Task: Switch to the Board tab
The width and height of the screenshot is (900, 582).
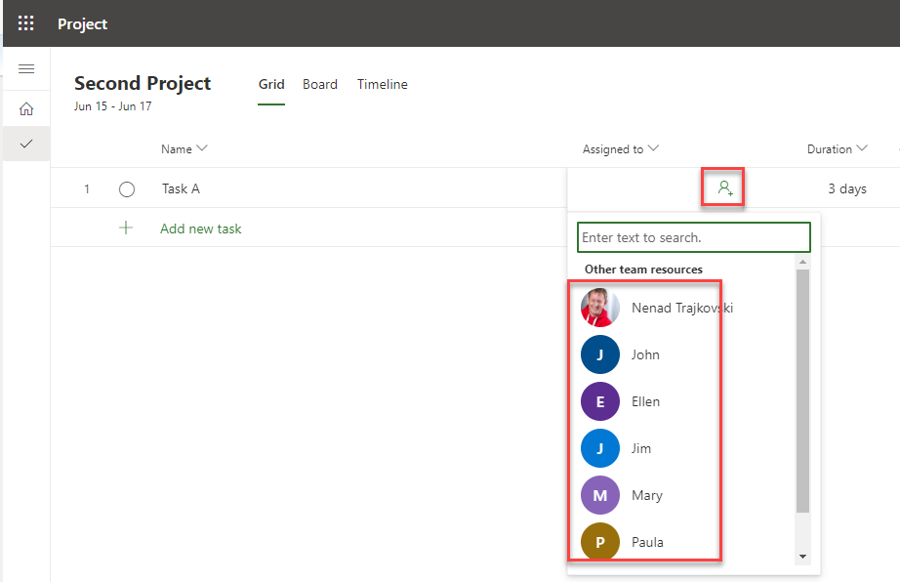Action: (320, 85)
